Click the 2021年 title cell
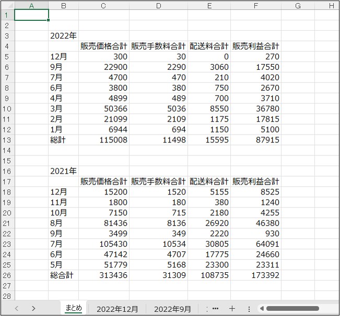Viewport: 340px width, 316px height. tap(64, 171)
